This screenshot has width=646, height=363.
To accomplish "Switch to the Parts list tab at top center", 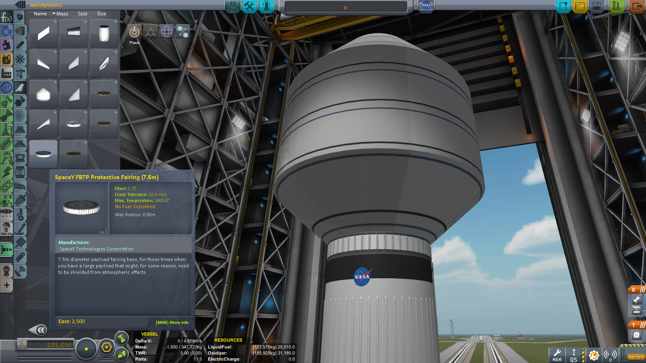I will (x=233, y=6).
